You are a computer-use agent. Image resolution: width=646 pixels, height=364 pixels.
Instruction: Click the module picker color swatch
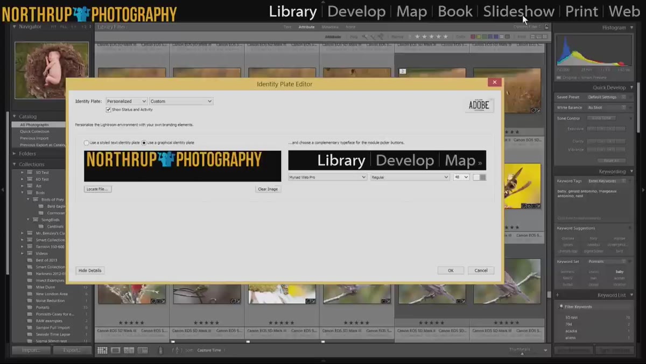click(479, 177)
